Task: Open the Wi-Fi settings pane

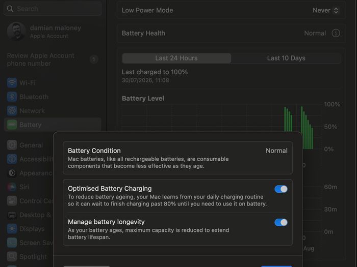Action: tap(53, 83)
